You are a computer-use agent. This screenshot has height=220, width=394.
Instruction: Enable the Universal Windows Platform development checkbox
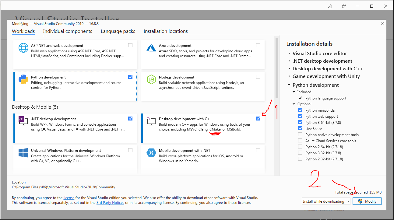(130, 150)
